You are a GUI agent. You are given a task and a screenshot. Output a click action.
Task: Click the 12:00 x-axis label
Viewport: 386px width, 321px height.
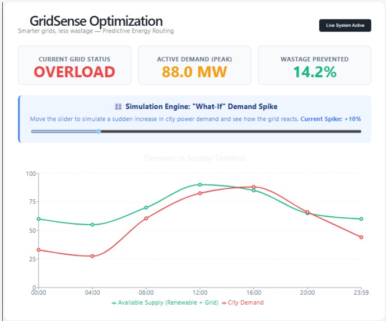click(x=200, y=292)
